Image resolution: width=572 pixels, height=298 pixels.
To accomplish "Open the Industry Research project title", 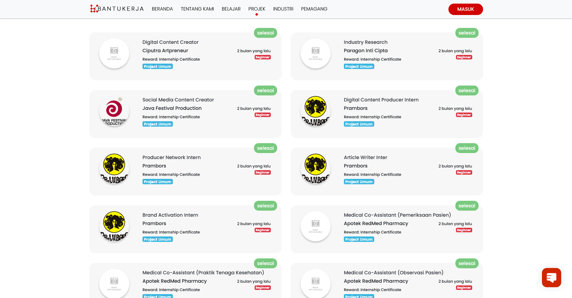I will (366, 42).
